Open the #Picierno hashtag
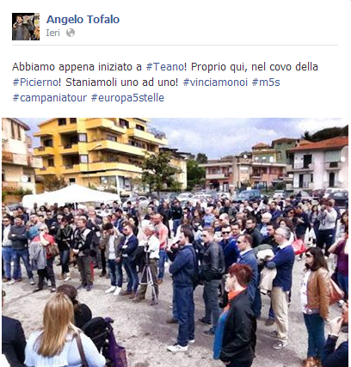Screen dimensions: 351x367 [x=34, y=83]
